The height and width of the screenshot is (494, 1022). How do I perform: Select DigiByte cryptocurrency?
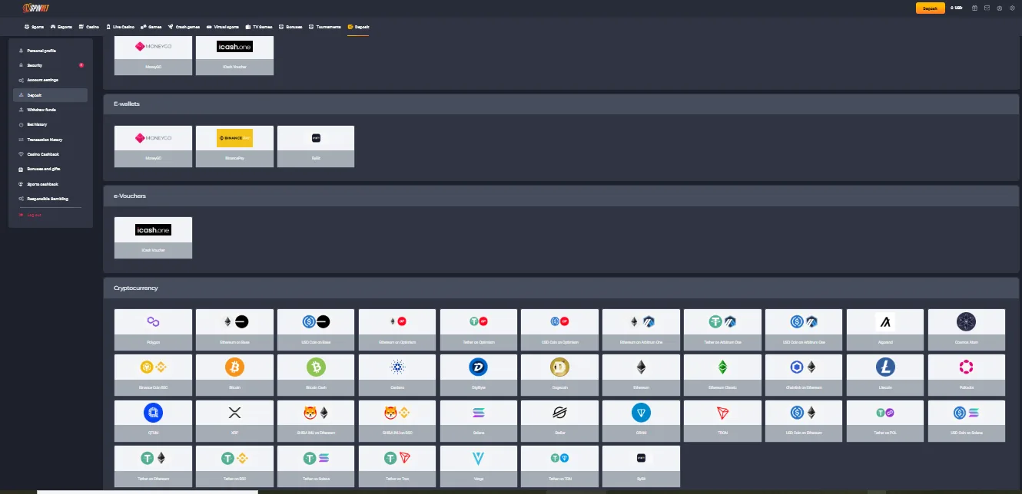pos(479,375)
